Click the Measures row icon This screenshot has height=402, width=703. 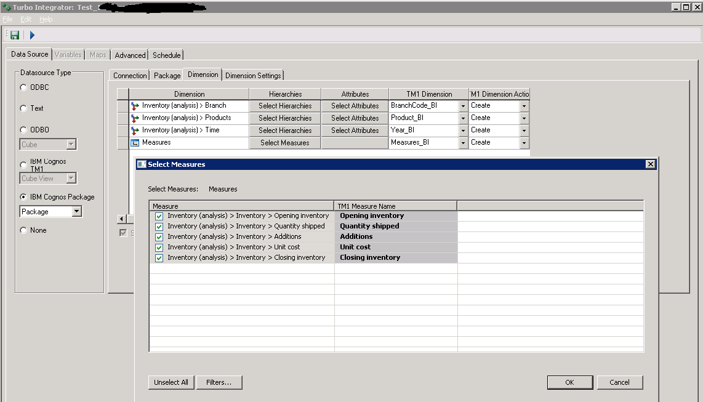tap(135, 143)
